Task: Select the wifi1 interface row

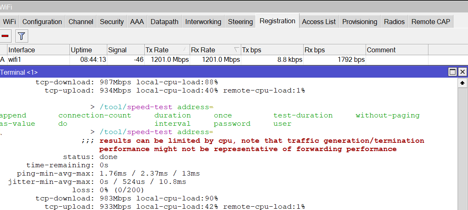Action: (214, 60)
